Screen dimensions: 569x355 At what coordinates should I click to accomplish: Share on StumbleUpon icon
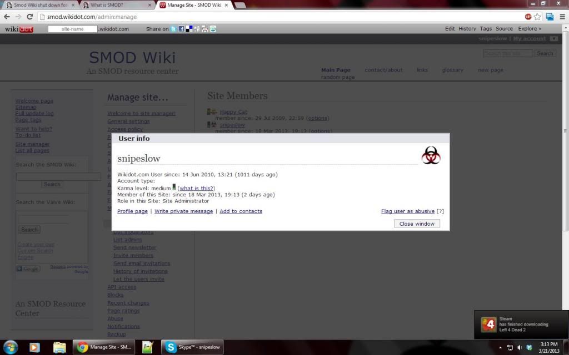213,29
